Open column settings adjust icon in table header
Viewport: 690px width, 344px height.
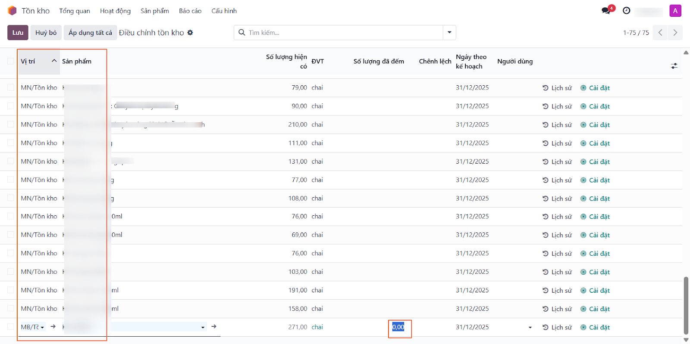point(674,66)
